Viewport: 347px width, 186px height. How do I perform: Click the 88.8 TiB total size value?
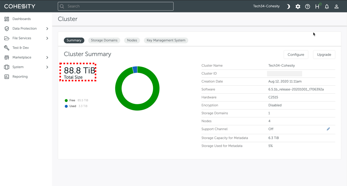(79, 70)
